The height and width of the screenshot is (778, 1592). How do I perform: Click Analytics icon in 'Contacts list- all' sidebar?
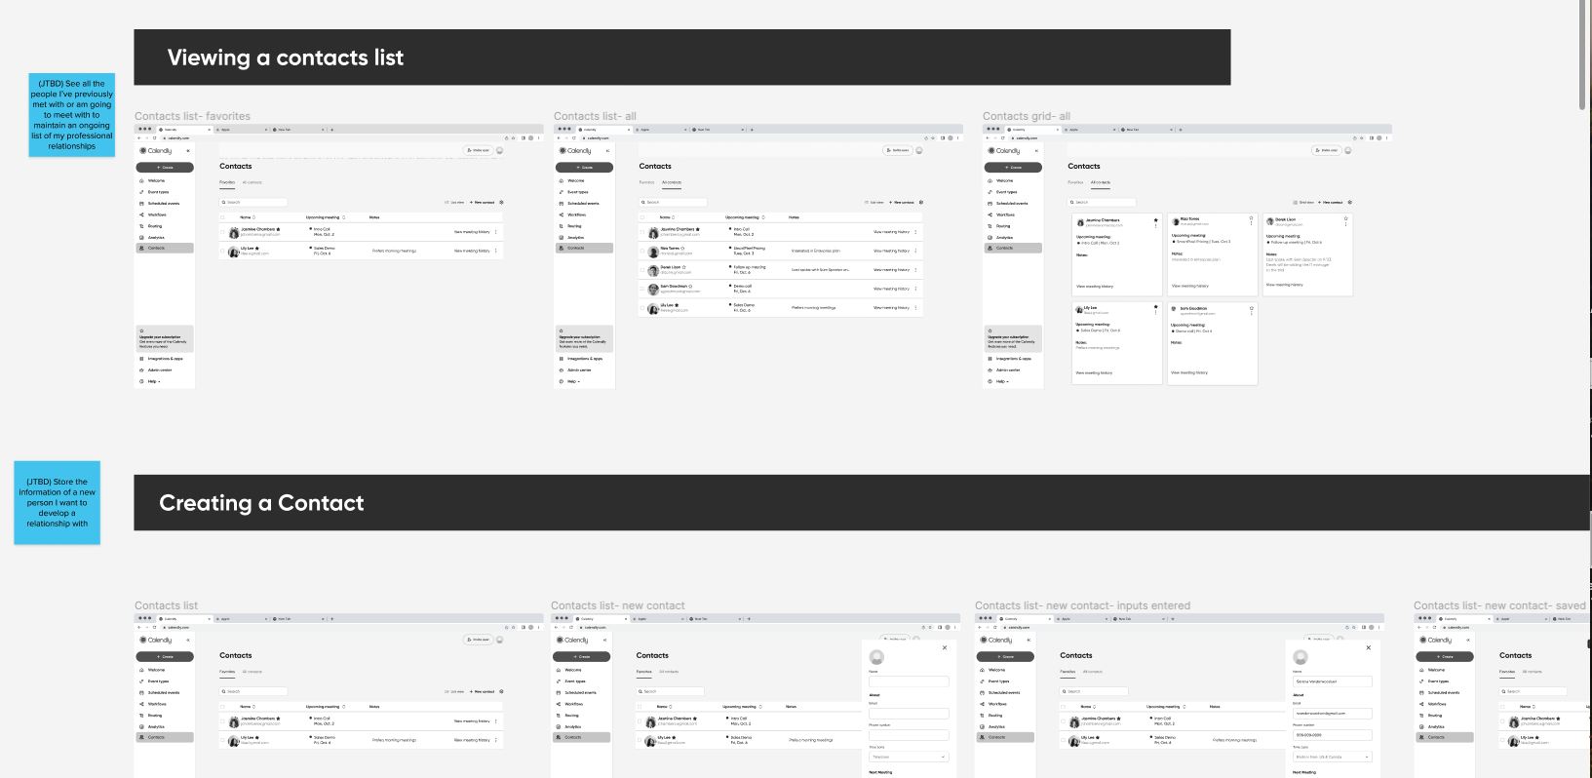pos(562,237)
